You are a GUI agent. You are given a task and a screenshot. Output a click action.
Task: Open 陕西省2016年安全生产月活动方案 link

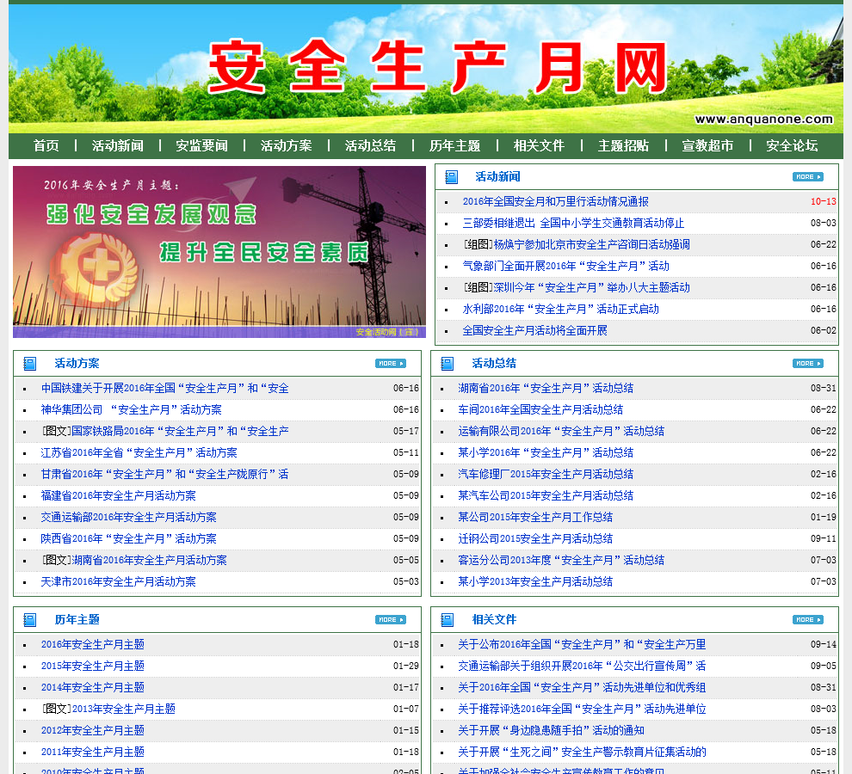pyautogui.click(x=129, y=539)
